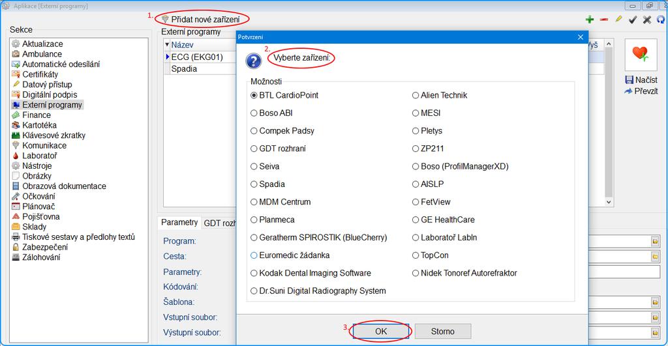
Task: Select Kodak Dental Imaging Software option
Action: coord(311,273)
